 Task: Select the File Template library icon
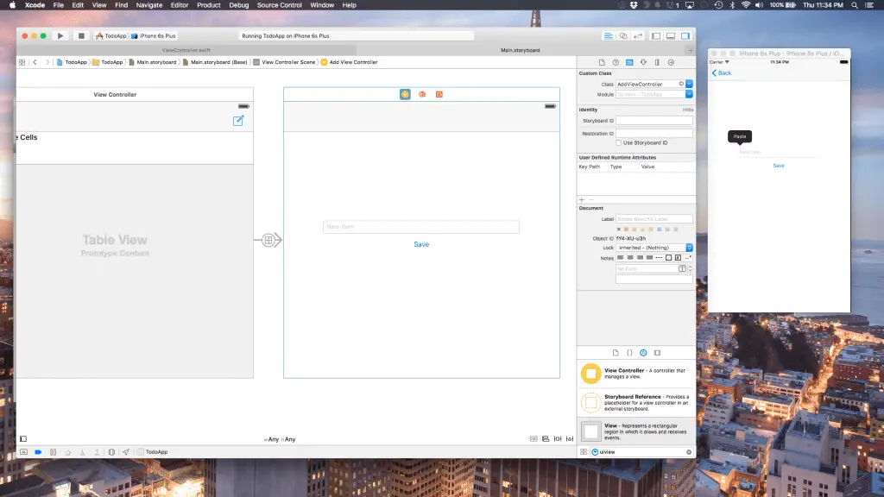click(616, 353)
